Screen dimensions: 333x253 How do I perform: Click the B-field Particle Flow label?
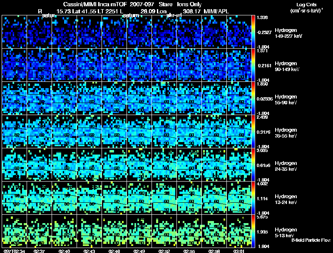pyautogui.click(x=311, y=240)
